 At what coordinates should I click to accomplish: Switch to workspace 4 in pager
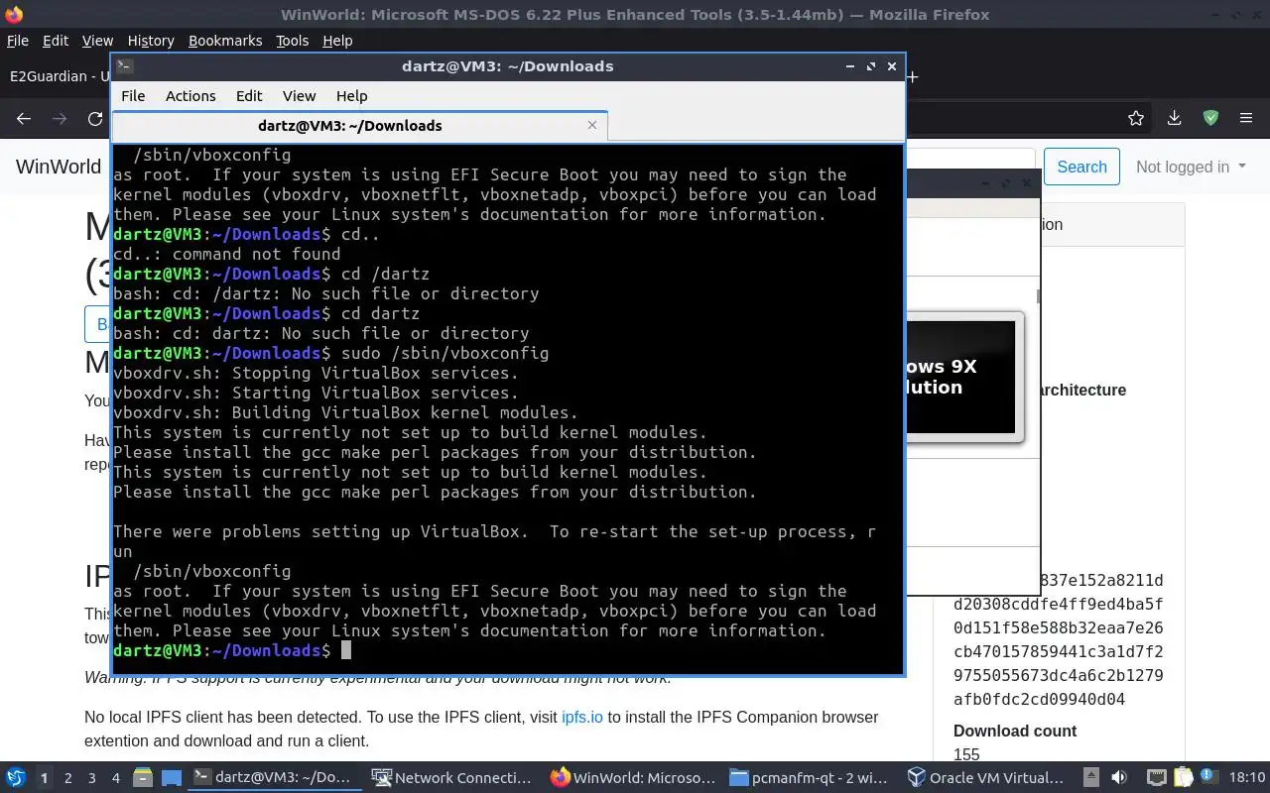click(116, 778)
